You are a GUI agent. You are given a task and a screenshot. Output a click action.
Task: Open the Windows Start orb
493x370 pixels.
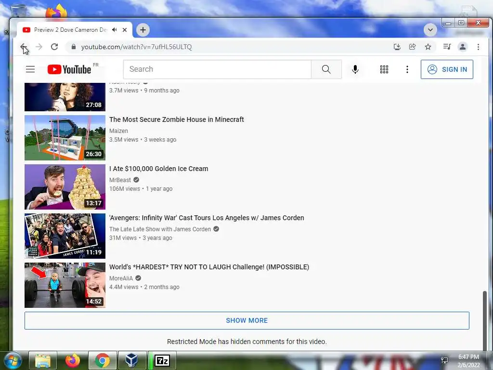[x=12, y=360]
